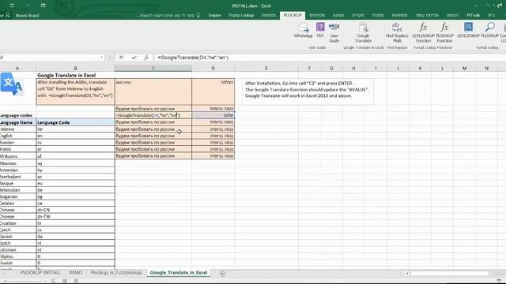Image resolution: width=506 pixels, height=284 pixels.
Task: Cancel the formula entry with X
Action: (x=121, y=58)
